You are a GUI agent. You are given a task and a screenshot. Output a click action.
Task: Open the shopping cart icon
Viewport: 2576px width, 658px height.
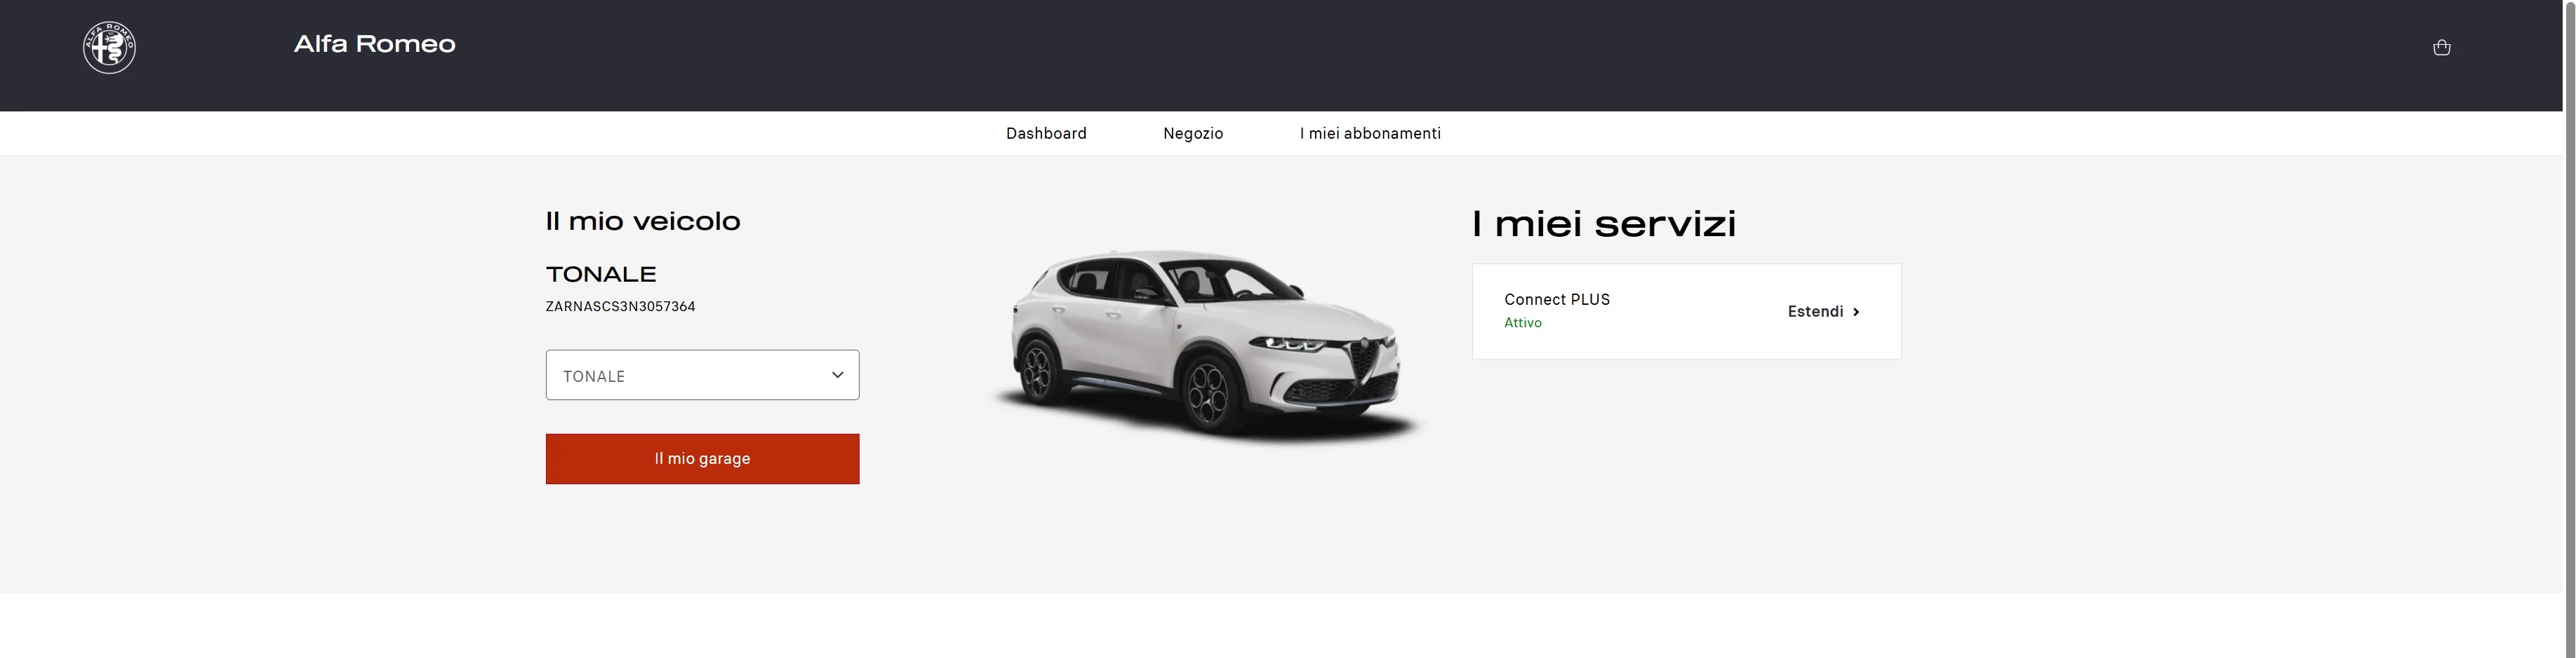click(2441, 47)
